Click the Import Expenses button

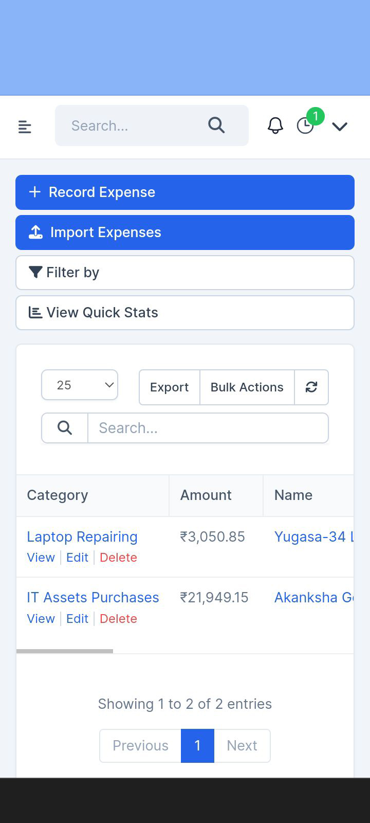[x=185, y=232]
